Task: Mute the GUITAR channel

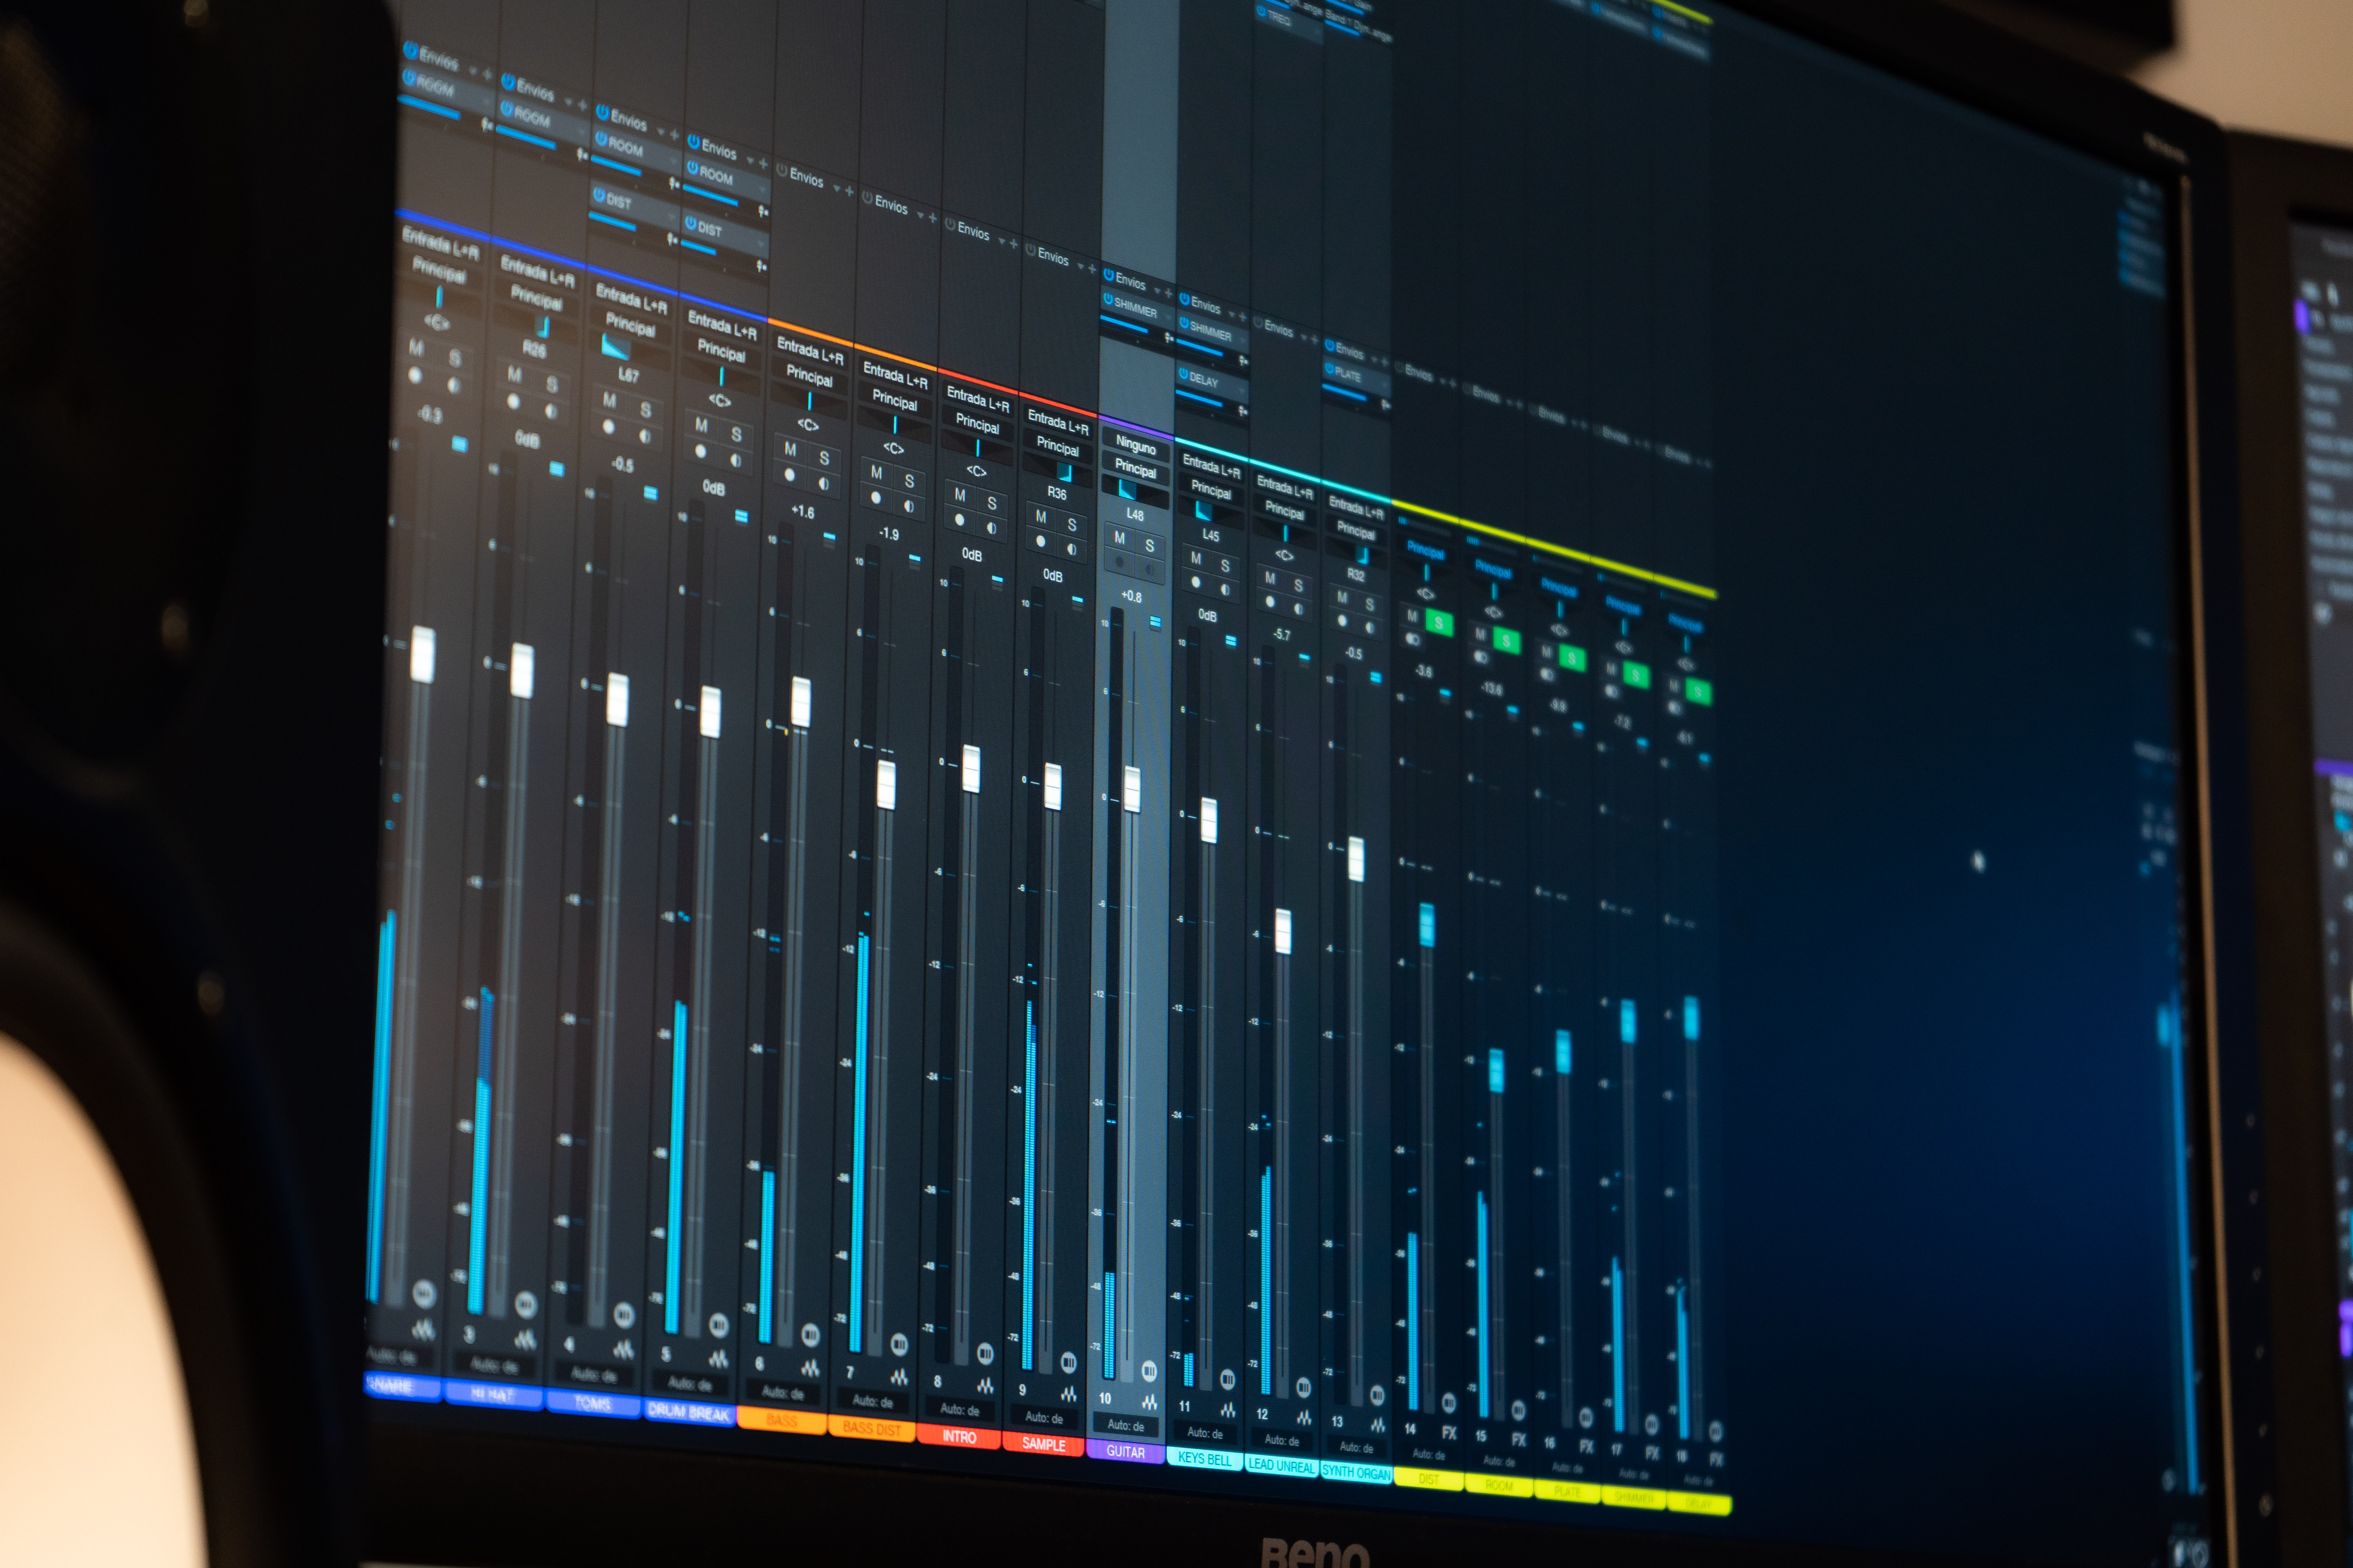Action: pos(1120,538)
